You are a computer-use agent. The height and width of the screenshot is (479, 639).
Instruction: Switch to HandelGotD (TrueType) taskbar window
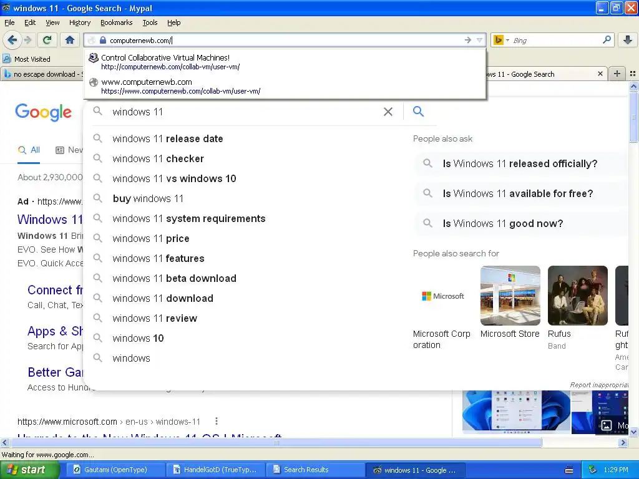point(215,470)
